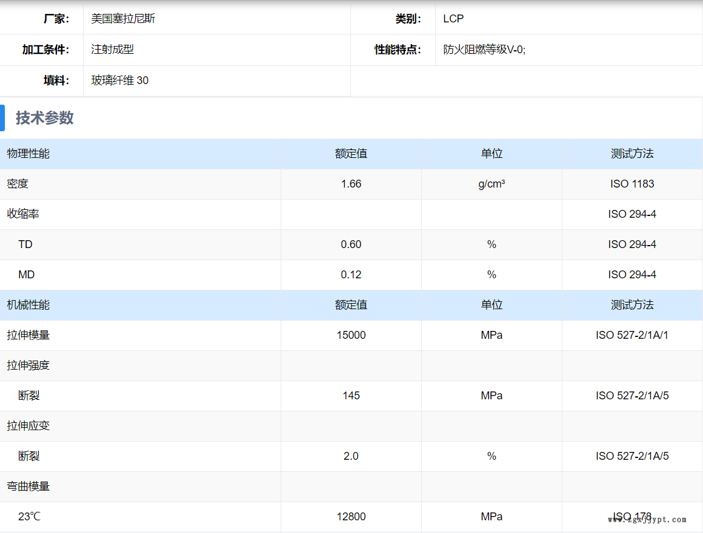The width and height of the screenshot is (703, 533).
Task: Select the TD shrinkage value 0.60
Action: tap(351, 244)
